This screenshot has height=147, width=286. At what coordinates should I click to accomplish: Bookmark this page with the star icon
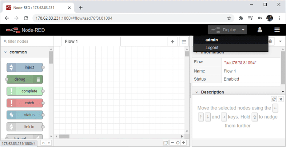229,18
